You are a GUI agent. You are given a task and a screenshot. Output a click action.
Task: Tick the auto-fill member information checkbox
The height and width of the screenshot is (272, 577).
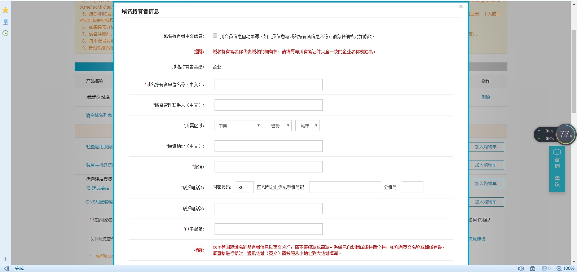click(215, 35)
